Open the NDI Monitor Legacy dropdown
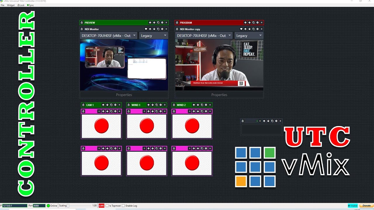Screen dimensions: 374x210 point(154,36)
